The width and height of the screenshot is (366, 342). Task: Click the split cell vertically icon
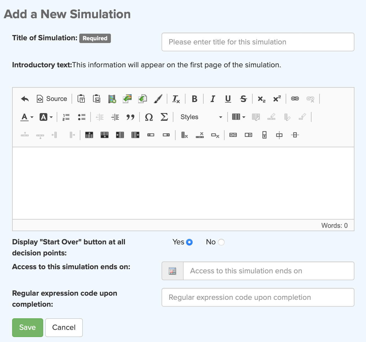coord(295,135)
